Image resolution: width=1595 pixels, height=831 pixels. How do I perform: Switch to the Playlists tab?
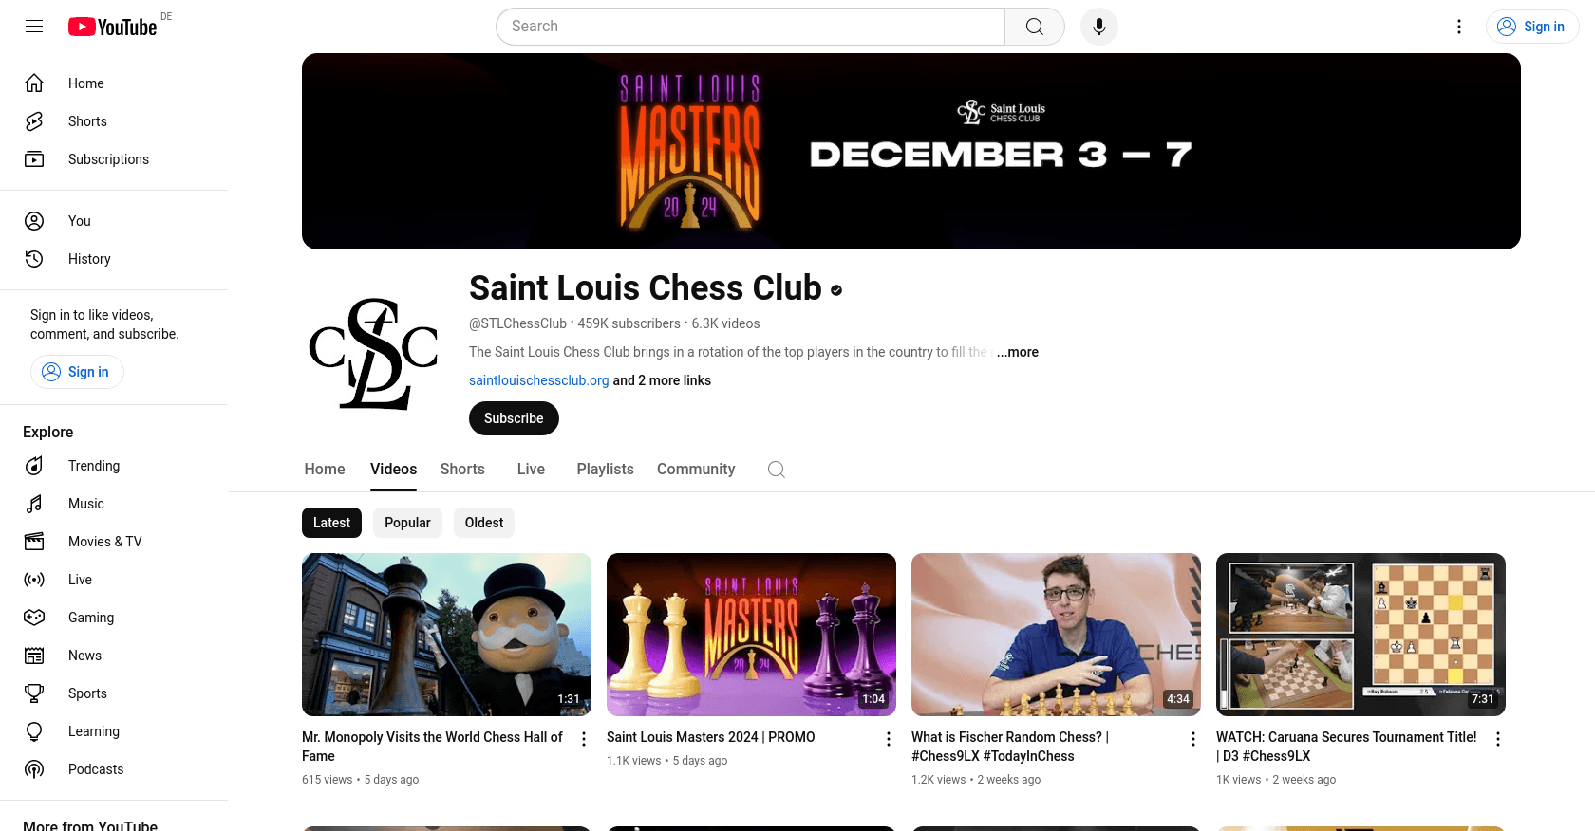click(605, 470)
